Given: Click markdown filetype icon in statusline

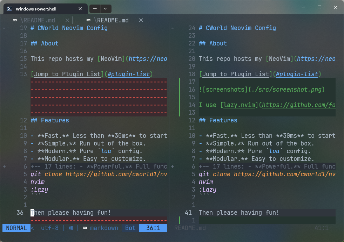Looking at the screenshot, I should point(85,228).
